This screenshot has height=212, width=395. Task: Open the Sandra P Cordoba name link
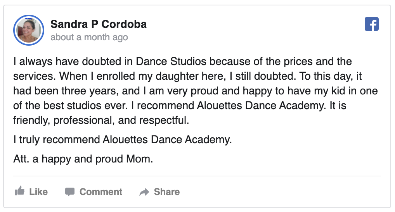(x=99, y=24)
